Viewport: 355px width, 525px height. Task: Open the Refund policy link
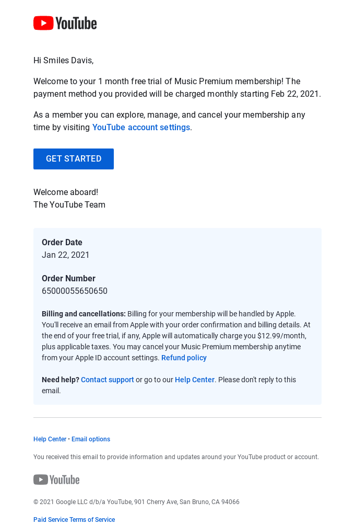[184, 358]
